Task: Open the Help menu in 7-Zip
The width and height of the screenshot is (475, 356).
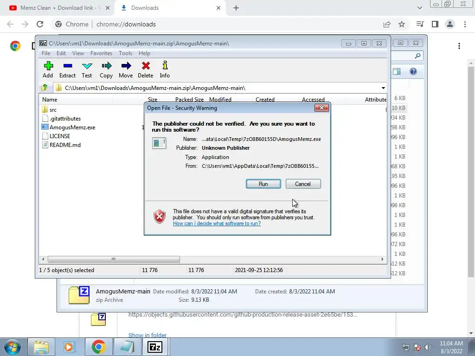Action: (x=144, y=53)
